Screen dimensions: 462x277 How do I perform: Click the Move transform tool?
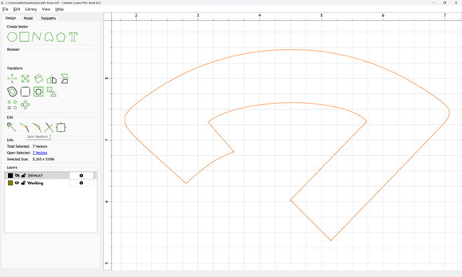(x=11, y=79)
